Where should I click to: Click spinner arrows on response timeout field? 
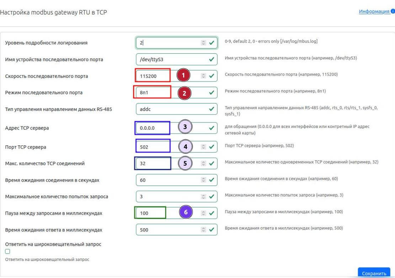(203, 230)
